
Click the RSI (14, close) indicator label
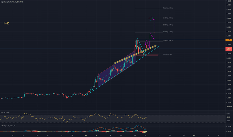[5, 112]
